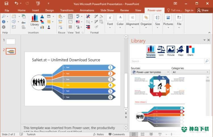Switch to Normal view in the status bar
The width and height of the screenshot is (213, 137).
coord(134,134)
